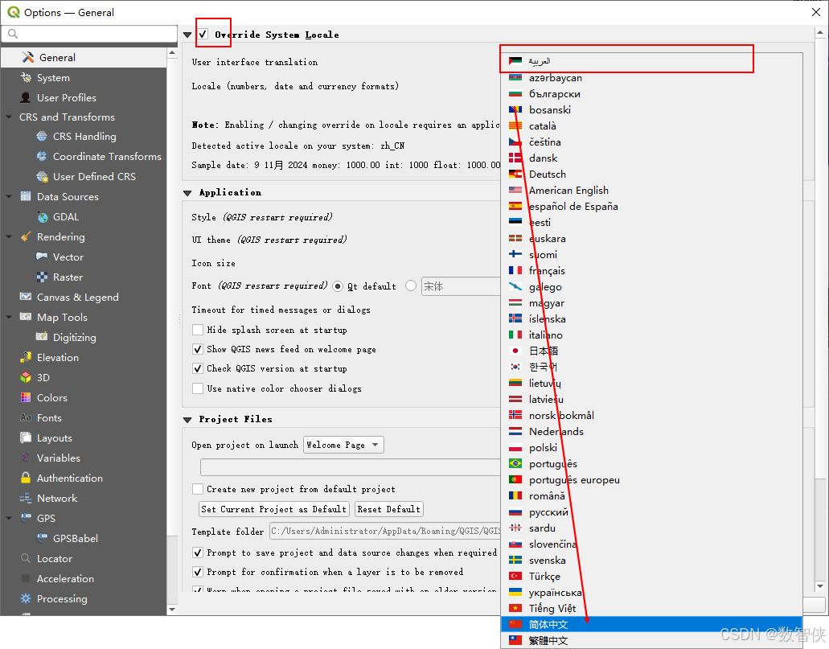Click the Rendering brush icon
Viewport: 829px width, 649px height.
click(26, 236)
